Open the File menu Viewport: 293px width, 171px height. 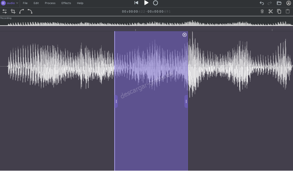(25, 3)
